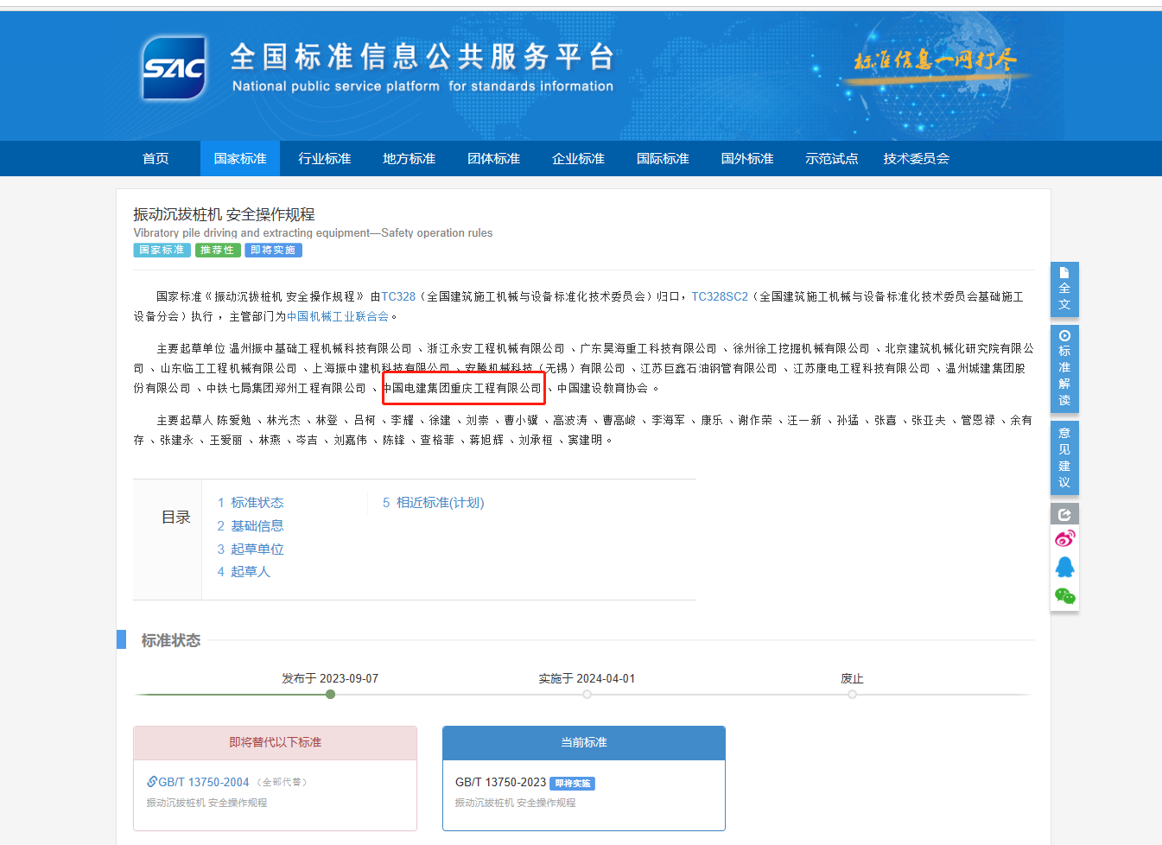Screen dimensions: 1162x845
Task: Go to 首页 in navigation bar
Action: coord(156,159)
